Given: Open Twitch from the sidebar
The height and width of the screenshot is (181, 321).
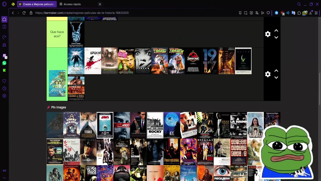Looking at the screenshot, I should (4, 56).
